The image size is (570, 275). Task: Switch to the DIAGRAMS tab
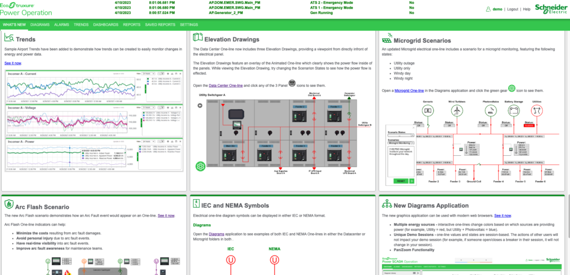click(40, 24)
